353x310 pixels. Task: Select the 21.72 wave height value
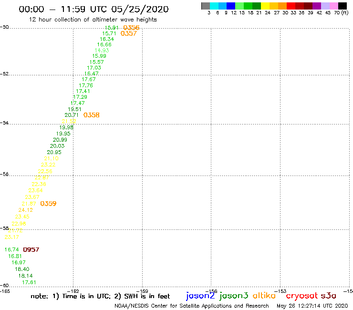[x=15, y=230]
